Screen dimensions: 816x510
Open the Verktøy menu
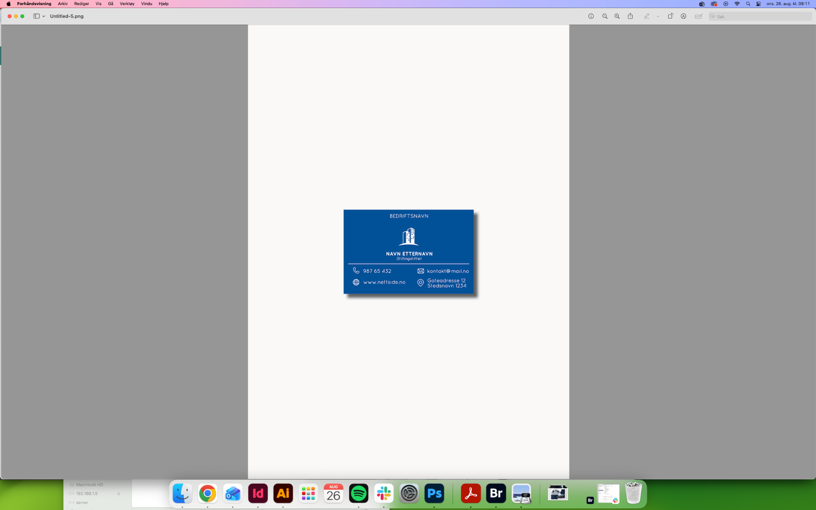click(x=127, y=4)
